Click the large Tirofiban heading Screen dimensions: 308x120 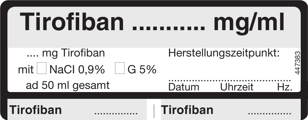[x=72, y=22]
